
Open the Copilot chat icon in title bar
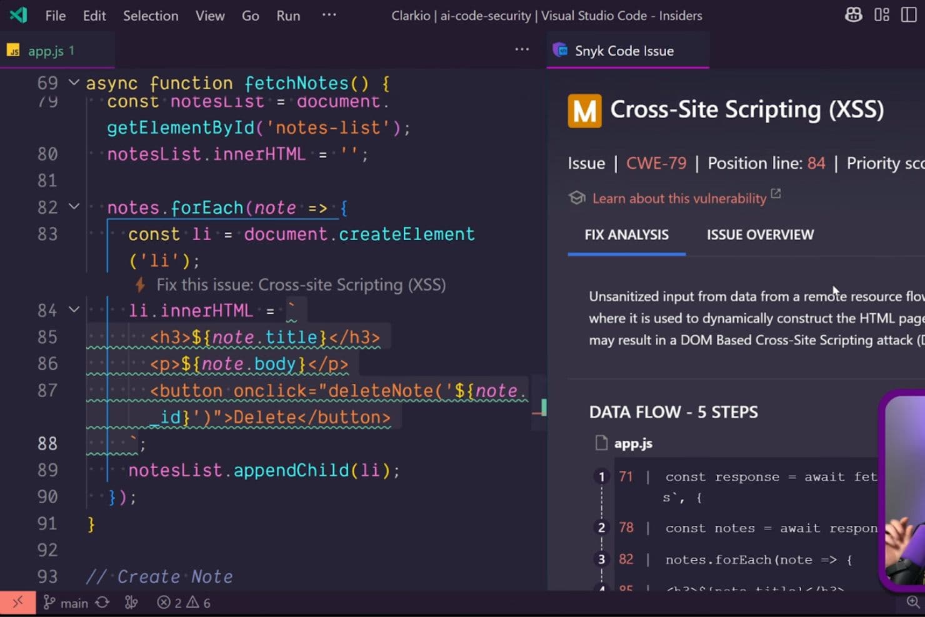pyautogui.click(x=853, y=15)
